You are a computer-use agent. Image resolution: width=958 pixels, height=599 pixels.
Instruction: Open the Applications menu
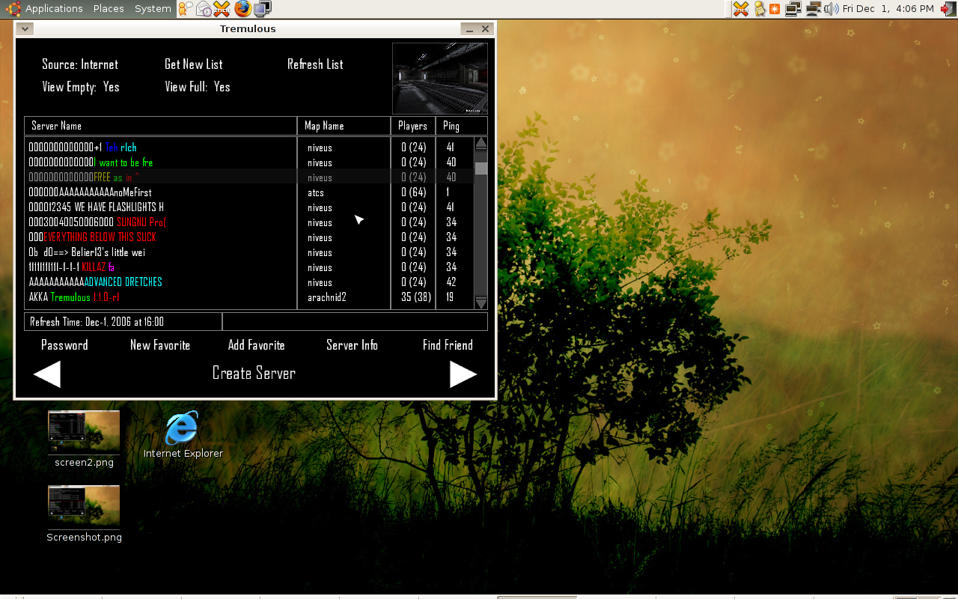pos(53,9)
